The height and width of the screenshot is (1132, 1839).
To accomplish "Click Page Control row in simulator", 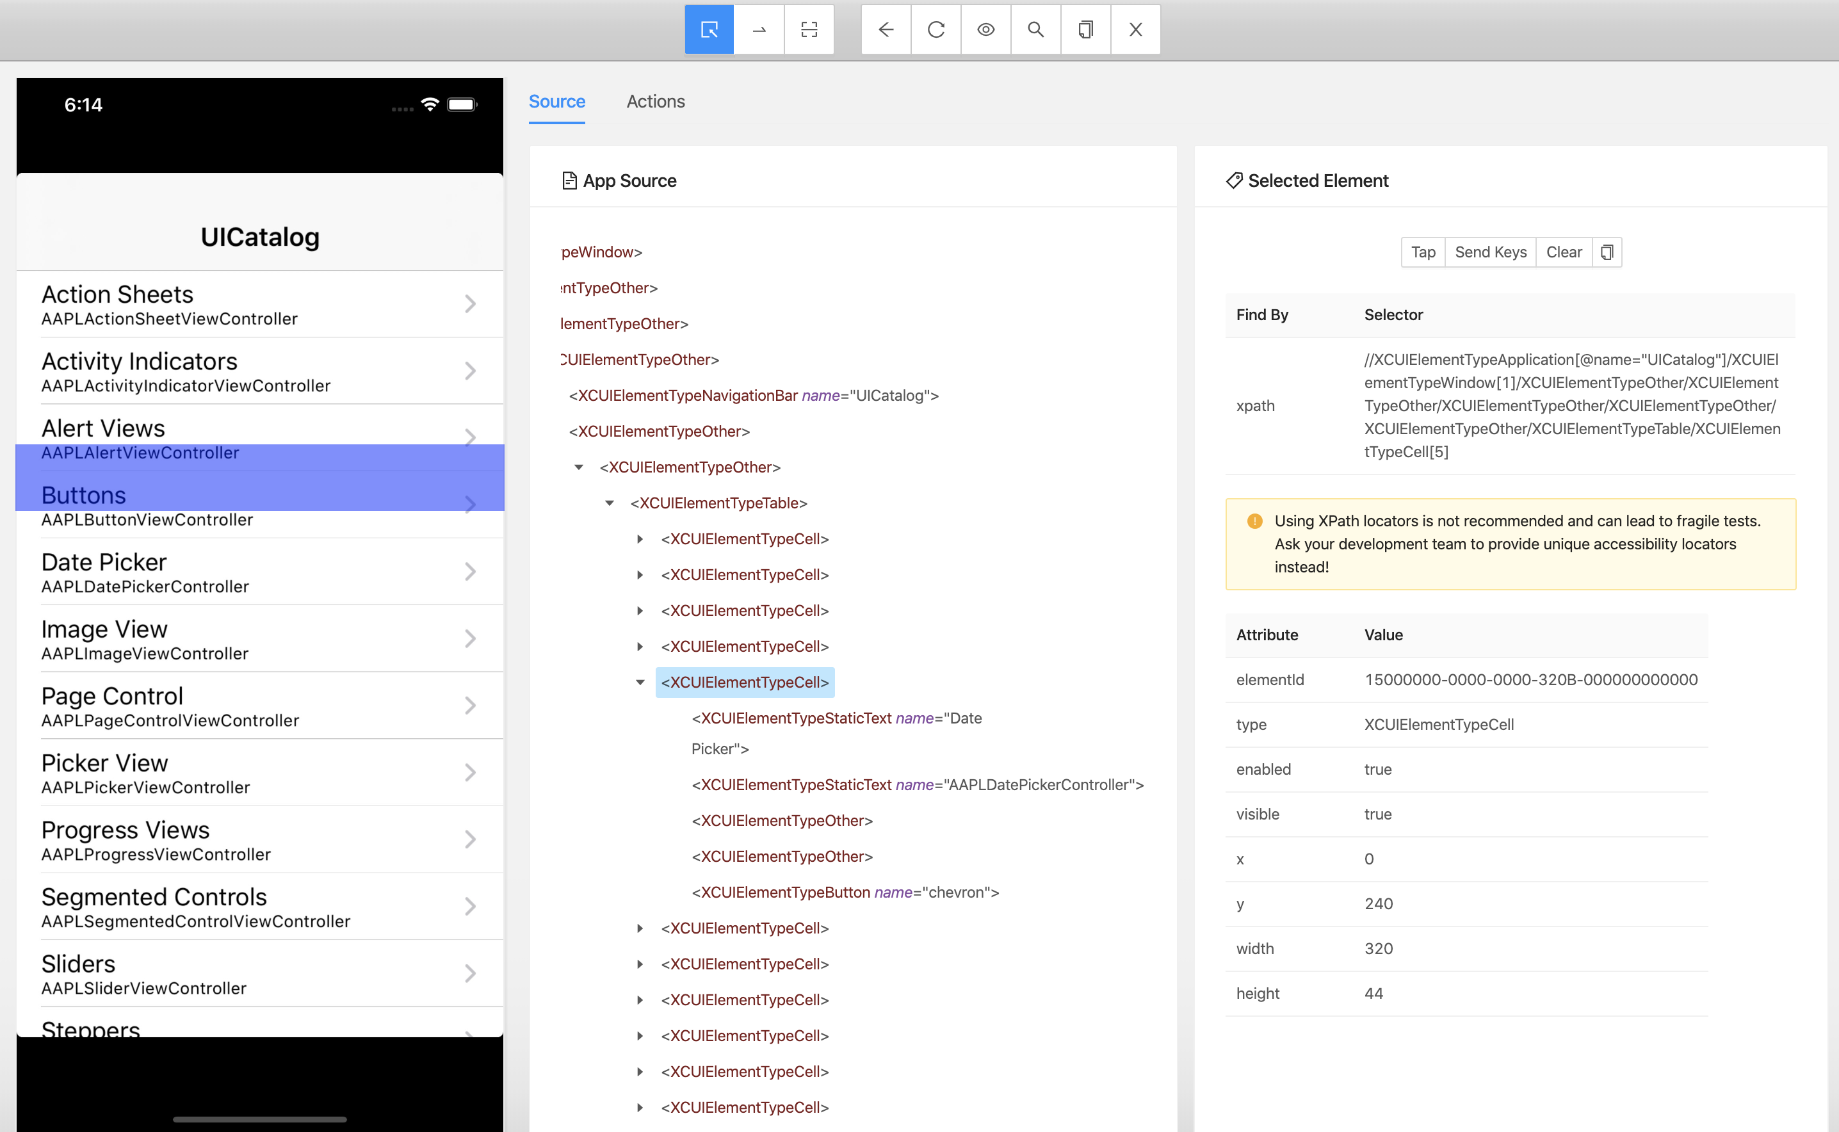I will [260, 706].
